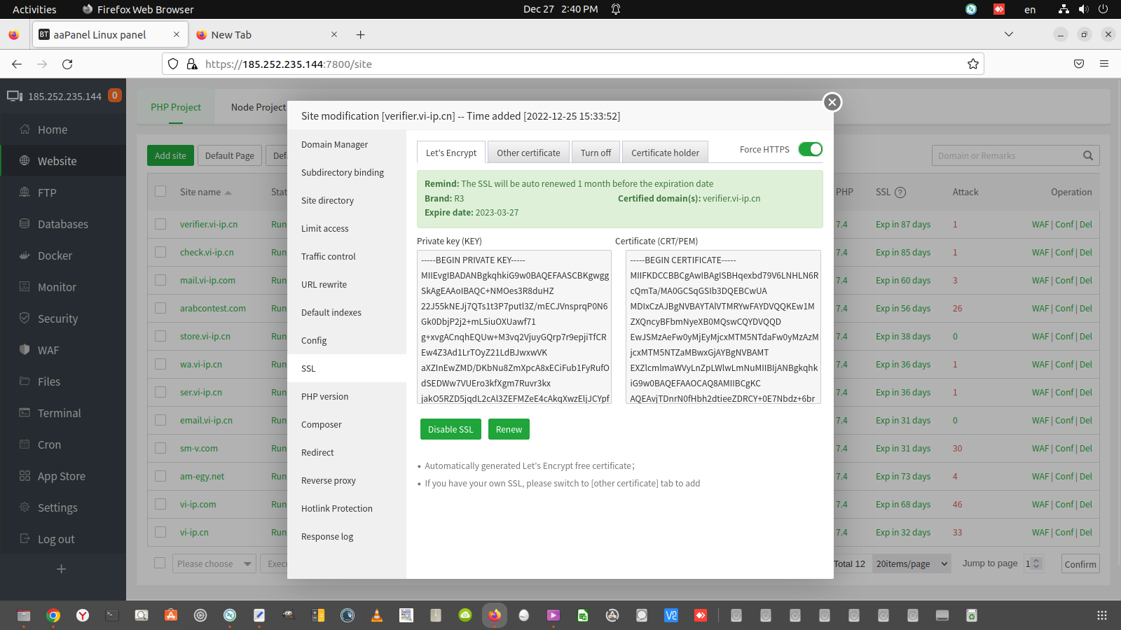Screen dimensions: 1121x630
Task: Open the 'Please choose' batch dropdown
Action: point(214,563)
